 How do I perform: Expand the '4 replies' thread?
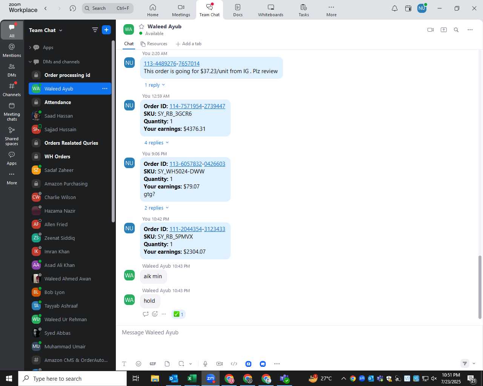(157, 143)
